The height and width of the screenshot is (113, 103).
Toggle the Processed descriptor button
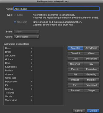(x=91, y=85)
